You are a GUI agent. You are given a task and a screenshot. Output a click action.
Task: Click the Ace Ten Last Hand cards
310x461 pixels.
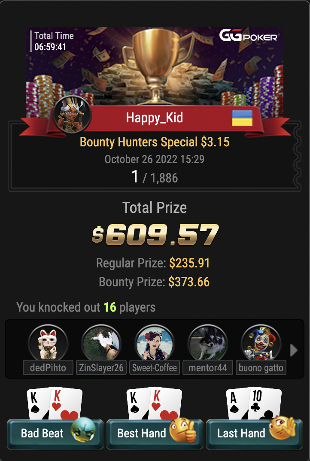pyautogui.click(x=253, y=403)
